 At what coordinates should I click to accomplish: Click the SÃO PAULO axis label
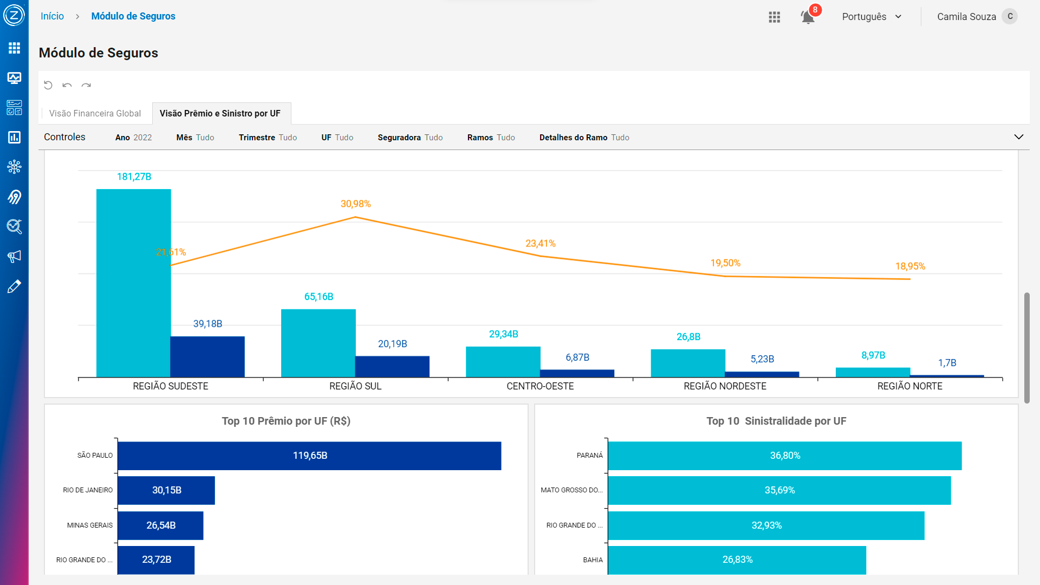pyautogui.click(x=95, y=456)
